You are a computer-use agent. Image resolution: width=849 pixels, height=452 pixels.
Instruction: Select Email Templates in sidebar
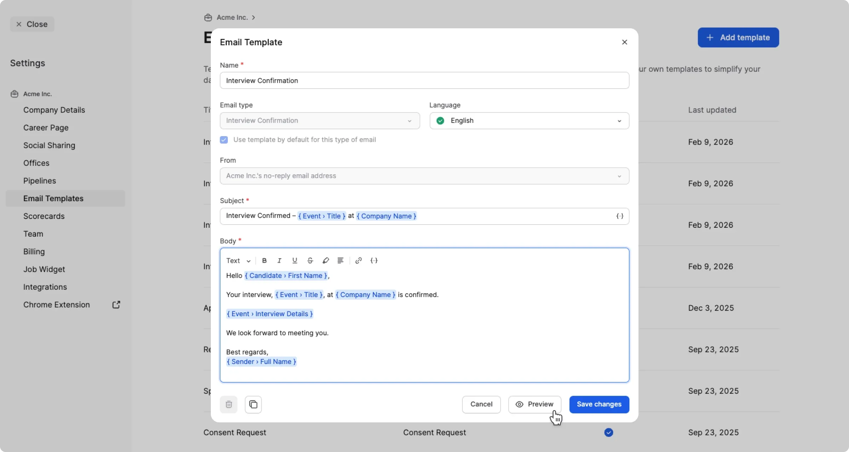[x=65, y=198]
